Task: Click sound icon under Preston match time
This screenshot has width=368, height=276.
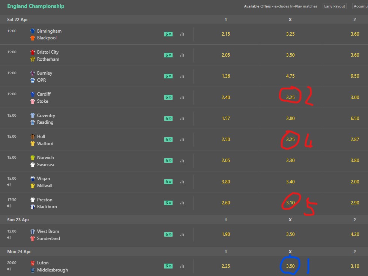Action: 9,206
